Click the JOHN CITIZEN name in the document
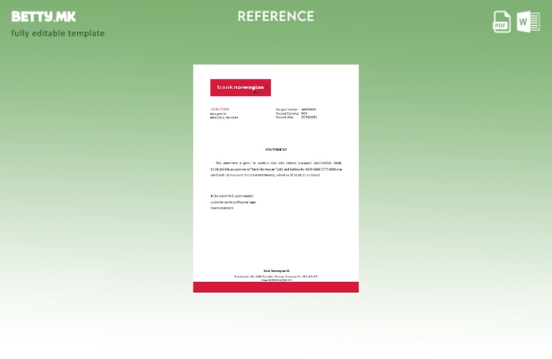552x359 pixels. coord(220,109)
